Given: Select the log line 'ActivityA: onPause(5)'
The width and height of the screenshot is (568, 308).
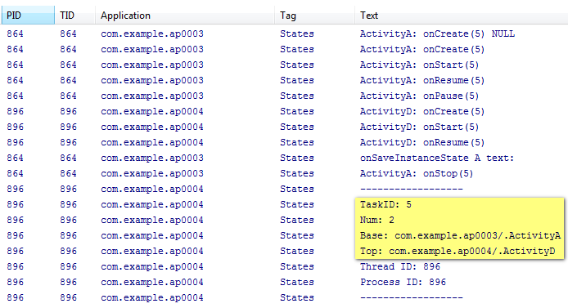Looking at the screenshot, I should tap(419, 96).
